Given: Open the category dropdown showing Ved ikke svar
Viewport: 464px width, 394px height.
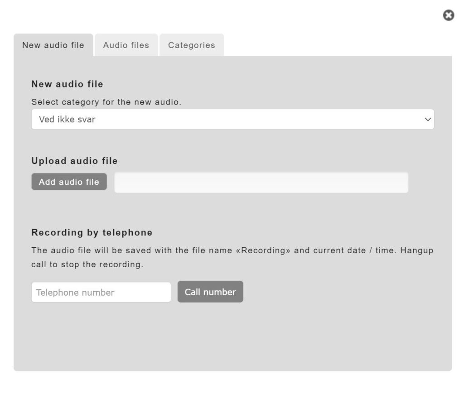Looking at the screenshot, I should [232, 119].
